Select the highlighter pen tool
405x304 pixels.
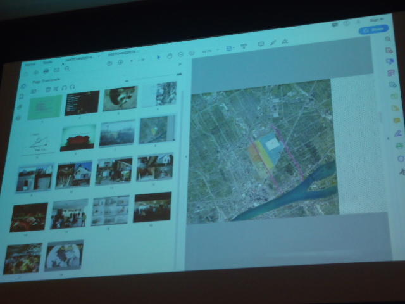273,42
